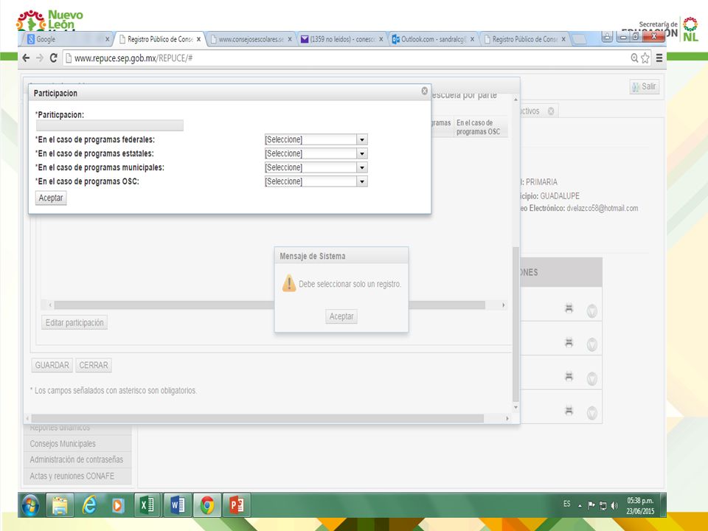Click the bottommost circular down-arrow icon
This screenshot has width=708, height=531.
(592, 413)
